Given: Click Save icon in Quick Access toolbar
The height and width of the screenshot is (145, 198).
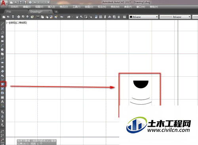Looking at the screenshot, I should [21, 2].
